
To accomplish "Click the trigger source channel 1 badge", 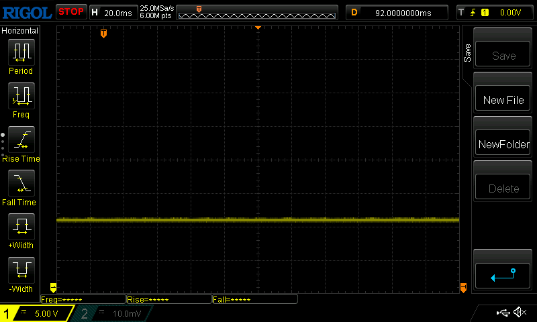I will click(485, 13).
